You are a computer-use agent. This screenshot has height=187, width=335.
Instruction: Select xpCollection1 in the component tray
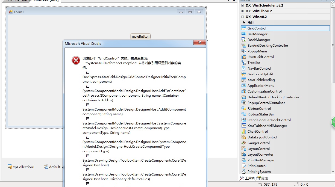(x=21, y=167)
